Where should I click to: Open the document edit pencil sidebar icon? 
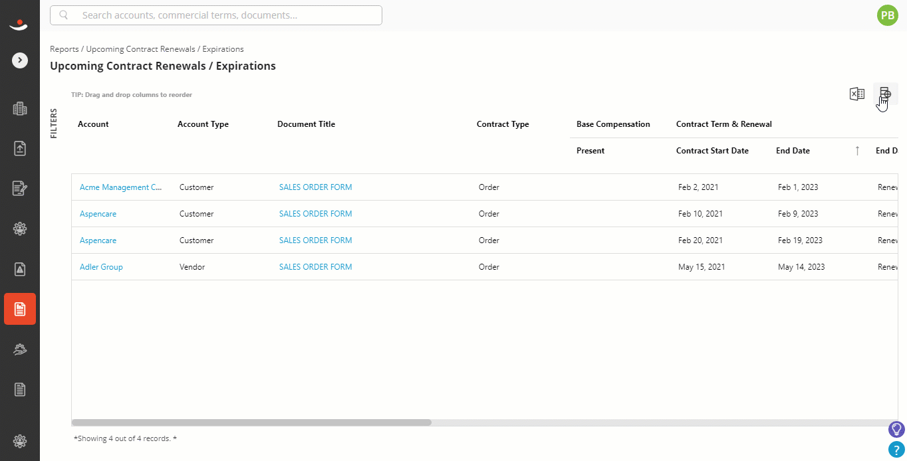click(20, 189)
